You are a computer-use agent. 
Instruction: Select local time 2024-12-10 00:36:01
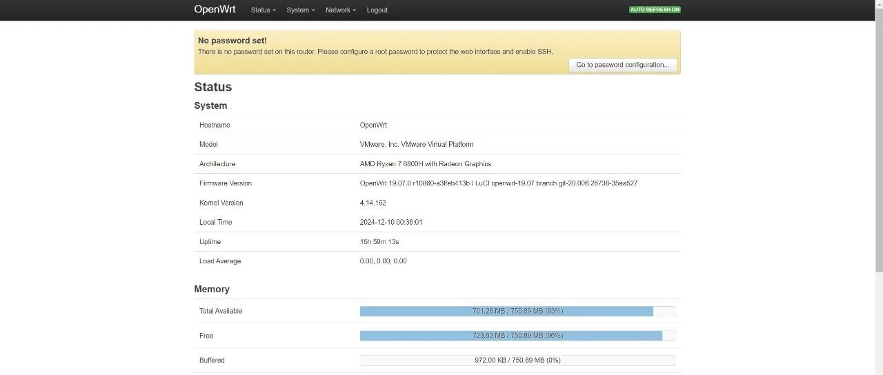(391, 222)
